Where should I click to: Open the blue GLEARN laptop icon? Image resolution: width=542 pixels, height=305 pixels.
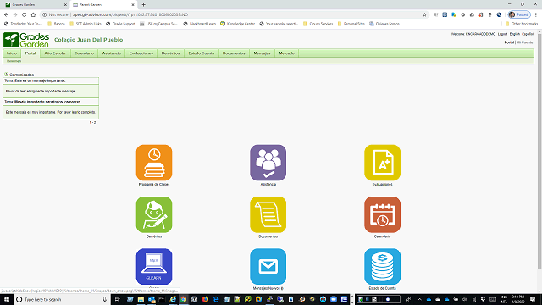click(x=154, y=267)
